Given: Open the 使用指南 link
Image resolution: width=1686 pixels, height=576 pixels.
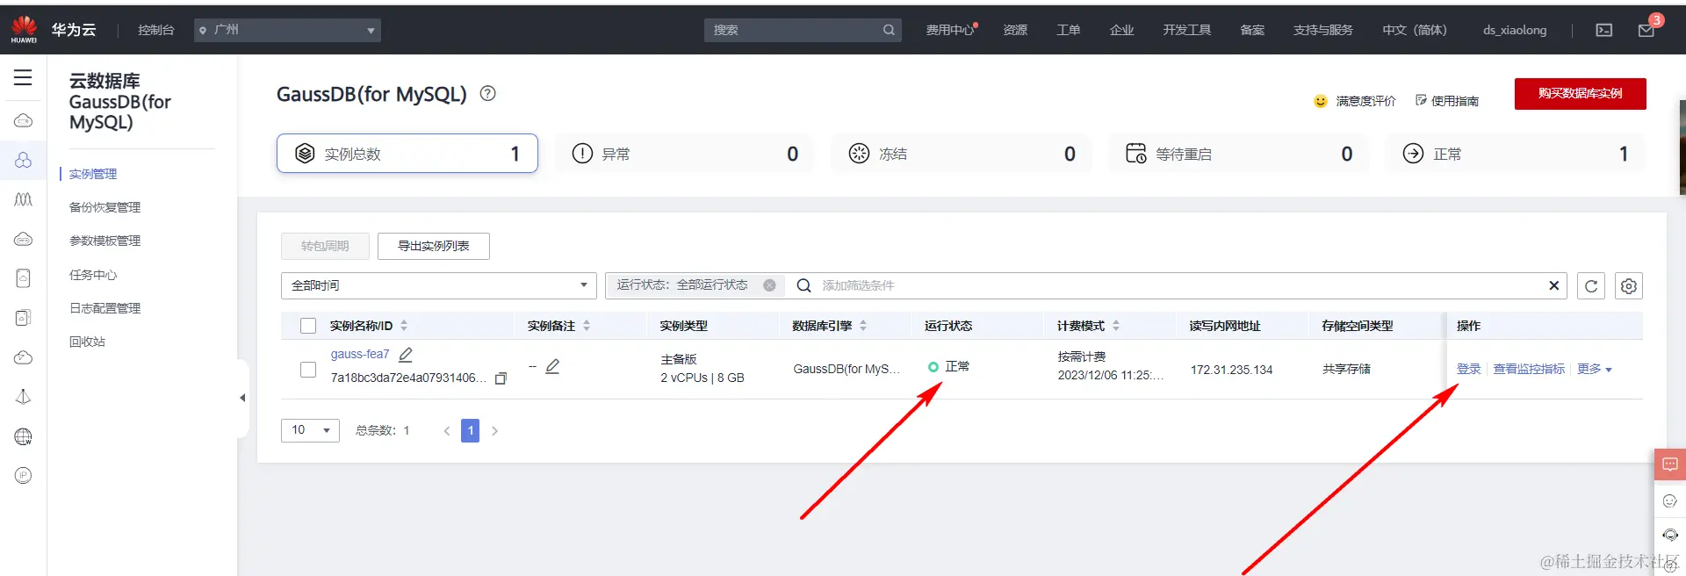Looking at the screenshot, I should tap(1447, 101).
